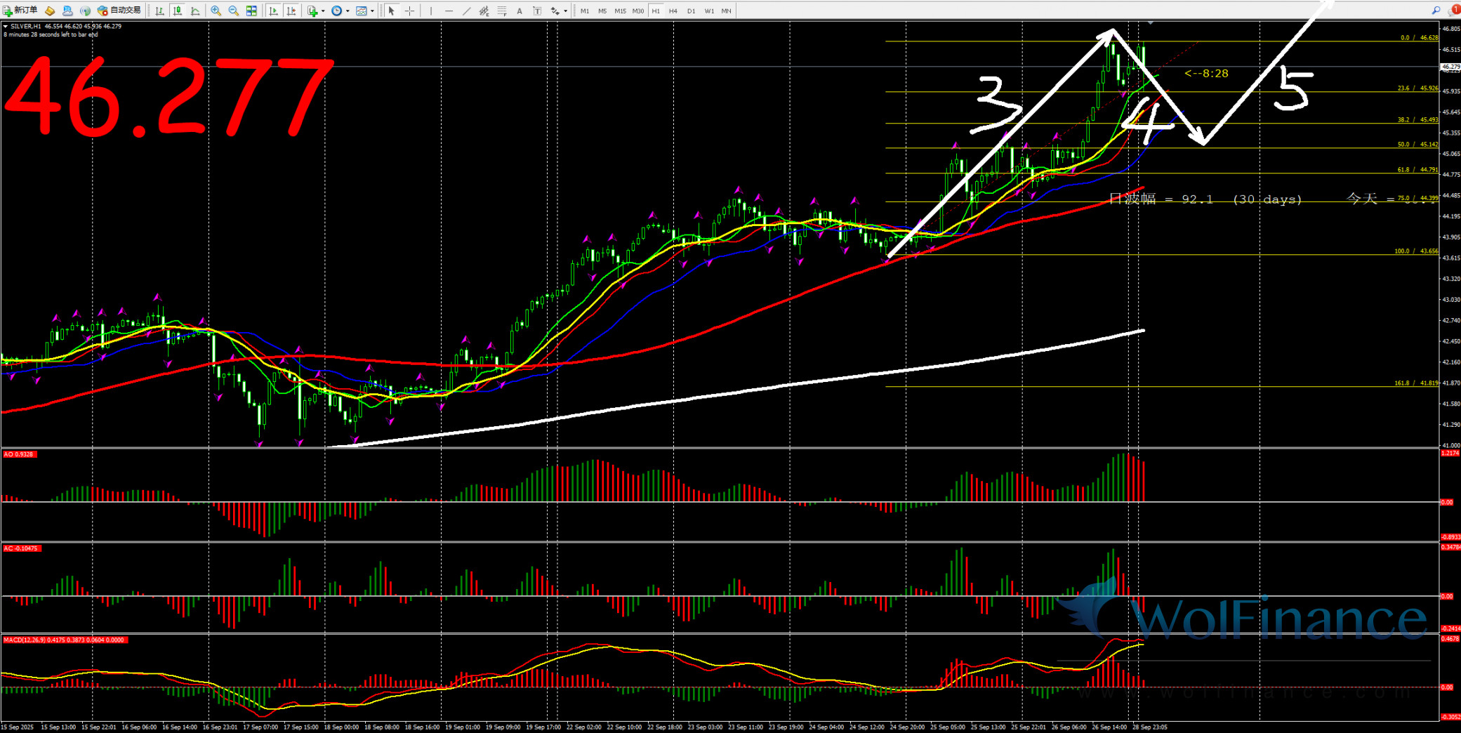Image resolution: width=1461 pixels, height=733 pixels.
Task: Click the zoom in magnifier icon
Action: (216, 11)
